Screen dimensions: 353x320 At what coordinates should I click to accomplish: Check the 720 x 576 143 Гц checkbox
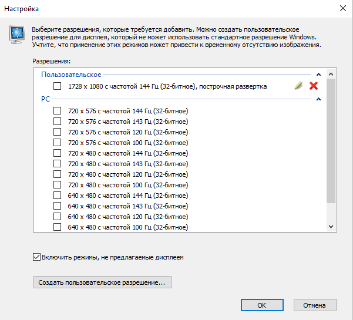point(57,122)
